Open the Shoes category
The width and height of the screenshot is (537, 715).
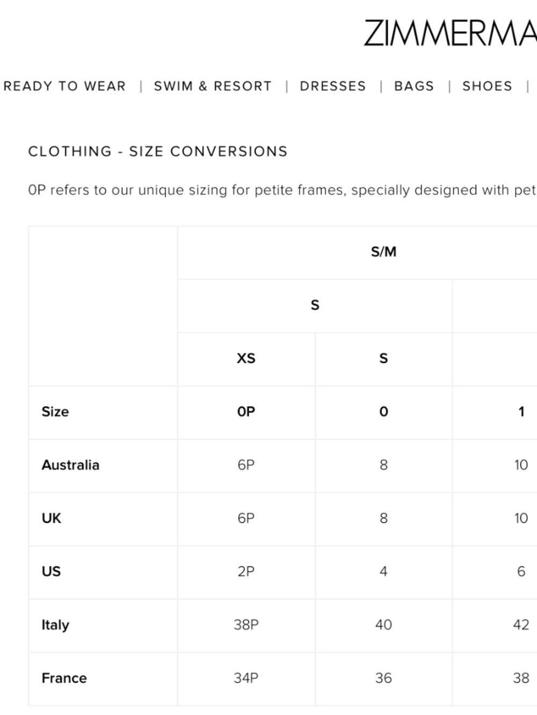(488, 86)
